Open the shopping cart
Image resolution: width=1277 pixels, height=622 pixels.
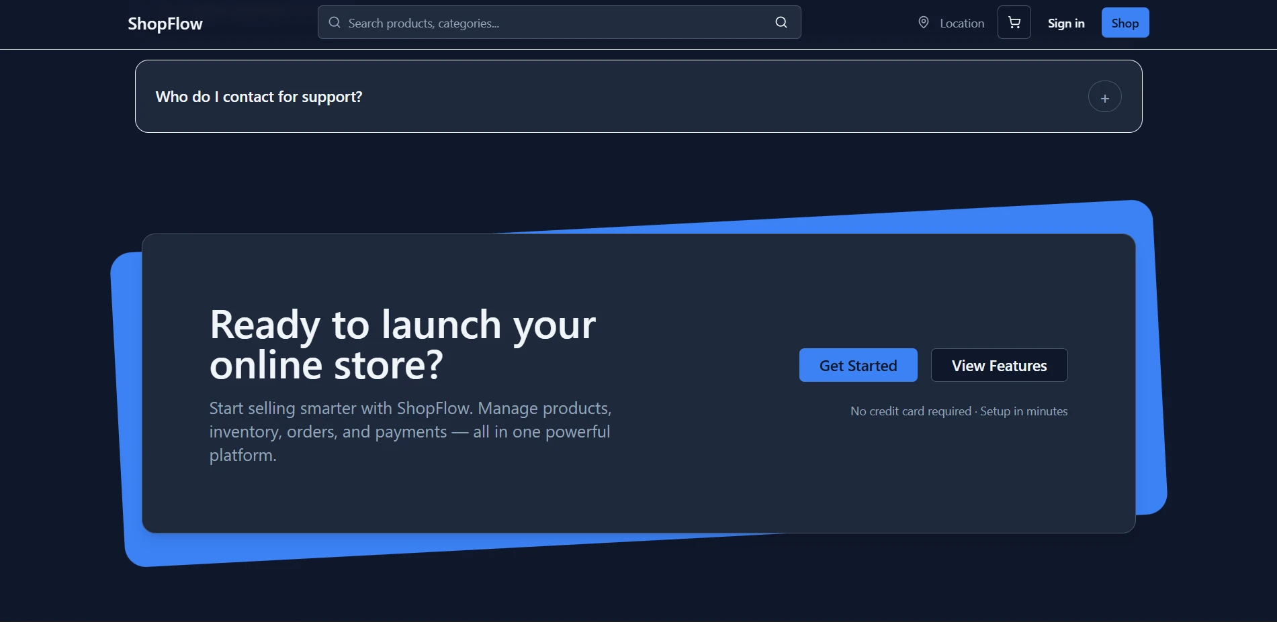(x=1014, y=23)
